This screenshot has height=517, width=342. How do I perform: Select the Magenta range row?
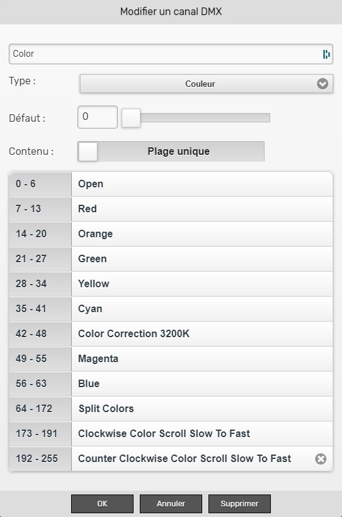tap(171, 359)
